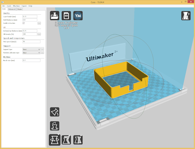This screenshot has width=195, height=149.
Task: Click the YM YouMagine share icon
Action: [78, 16]
